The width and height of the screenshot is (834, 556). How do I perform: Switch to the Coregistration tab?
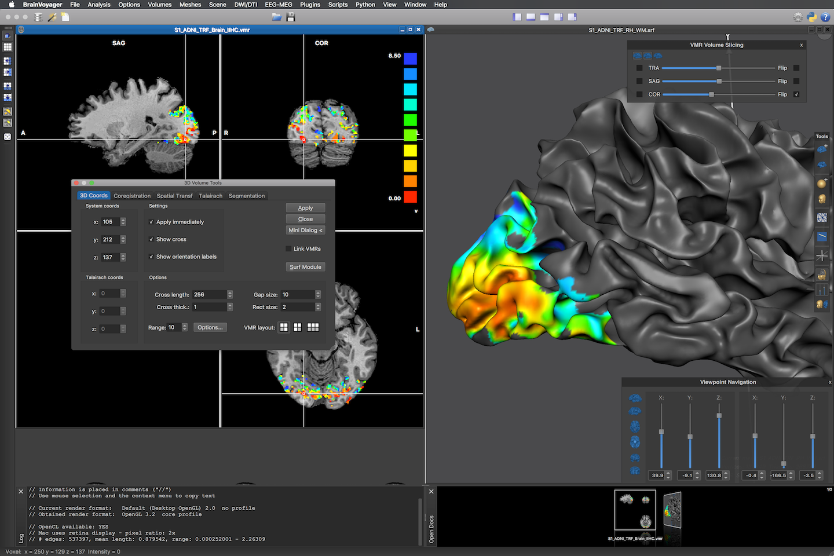[132, 196]
